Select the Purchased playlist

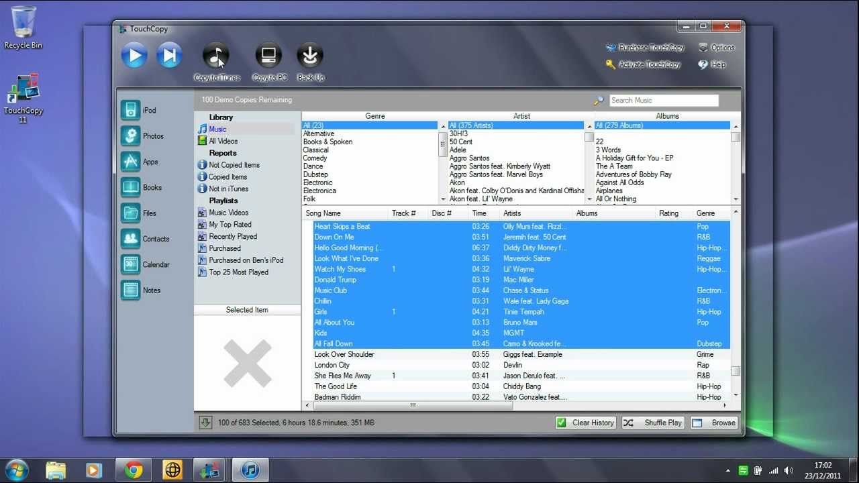pyautogui.click(x=225, y=248)
